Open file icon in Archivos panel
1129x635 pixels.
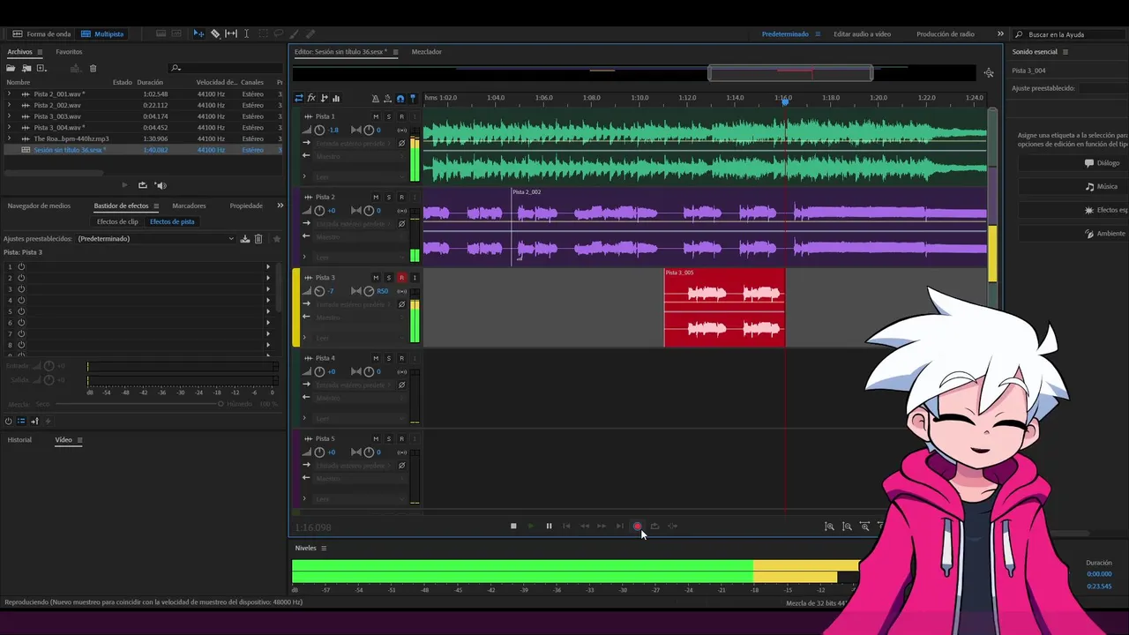(11, 68)
